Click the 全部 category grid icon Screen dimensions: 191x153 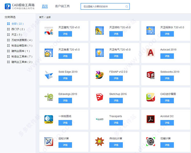tap(8, 24)
